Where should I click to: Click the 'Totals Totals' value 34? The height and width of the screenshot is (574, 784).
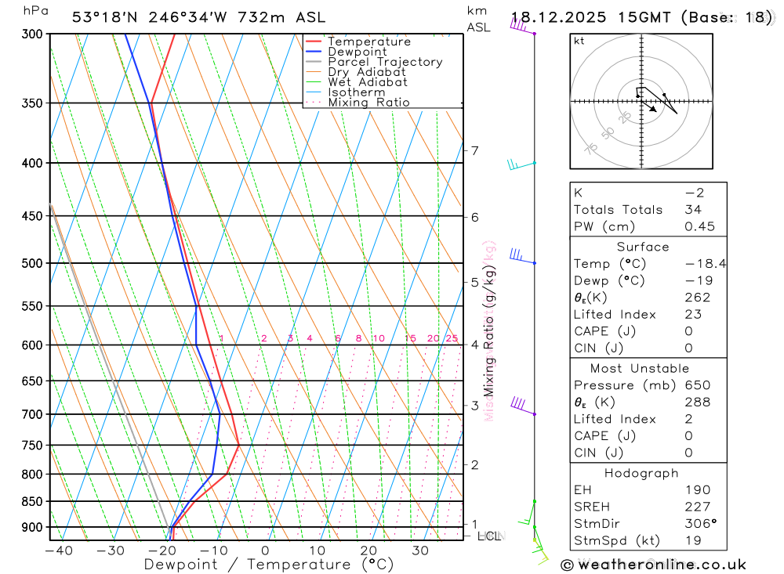tap(693, 210)
